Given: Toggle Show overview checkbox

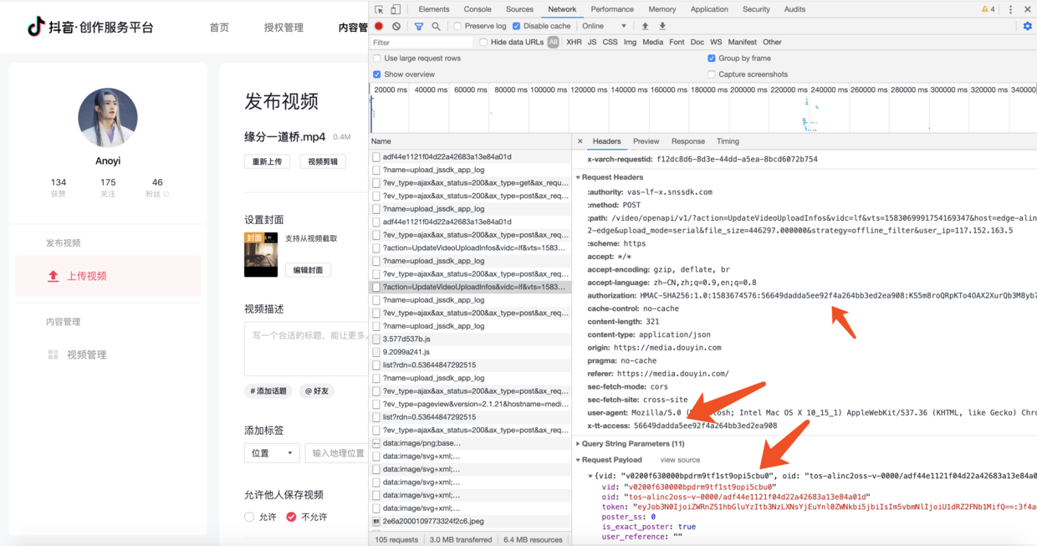Looking at the screenshot, I should click(377, 74).
